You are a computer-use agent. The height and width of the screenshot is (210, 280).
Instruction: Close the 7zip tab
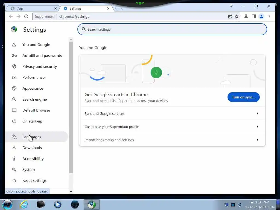[x=55, y=8]
